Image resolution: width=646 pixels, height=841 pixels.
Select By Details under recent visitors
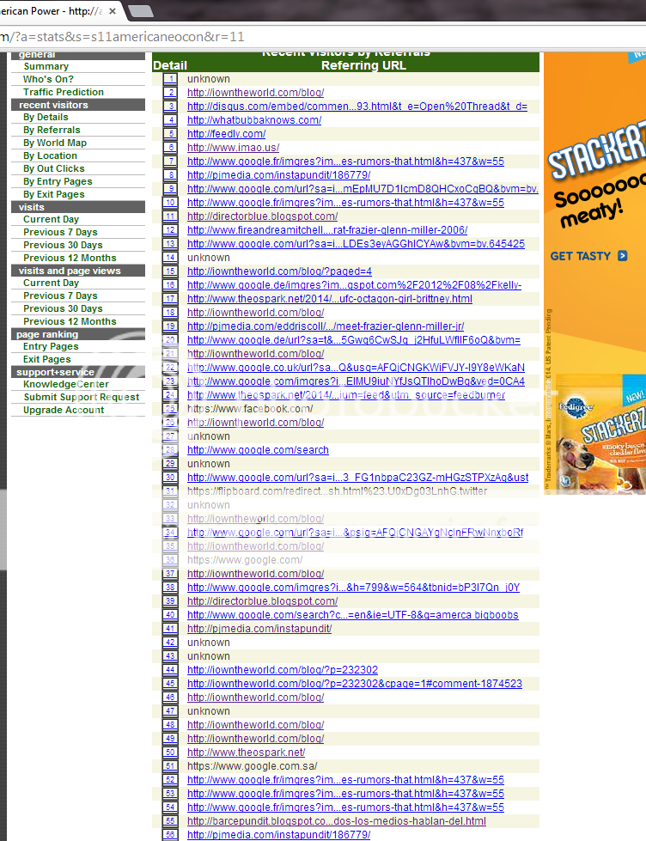pos(46,117)
